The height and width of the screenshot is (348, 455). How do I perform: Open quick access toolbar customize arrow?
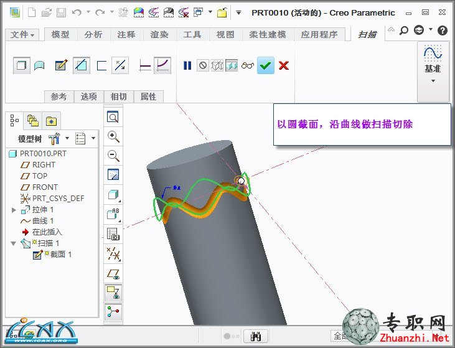point(238,13)
